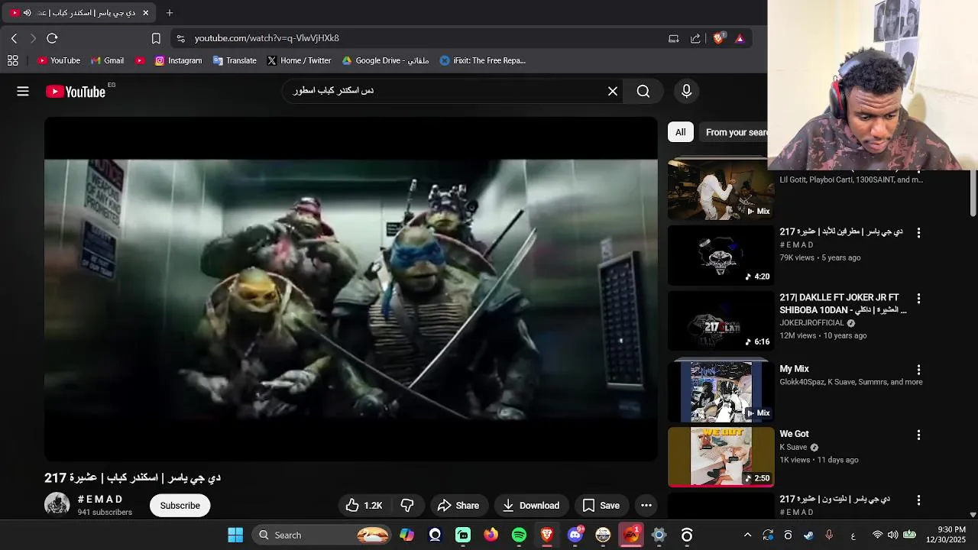Open the Instagram bookmark
The width and height of the screenshot is (978, 550).
178,60
